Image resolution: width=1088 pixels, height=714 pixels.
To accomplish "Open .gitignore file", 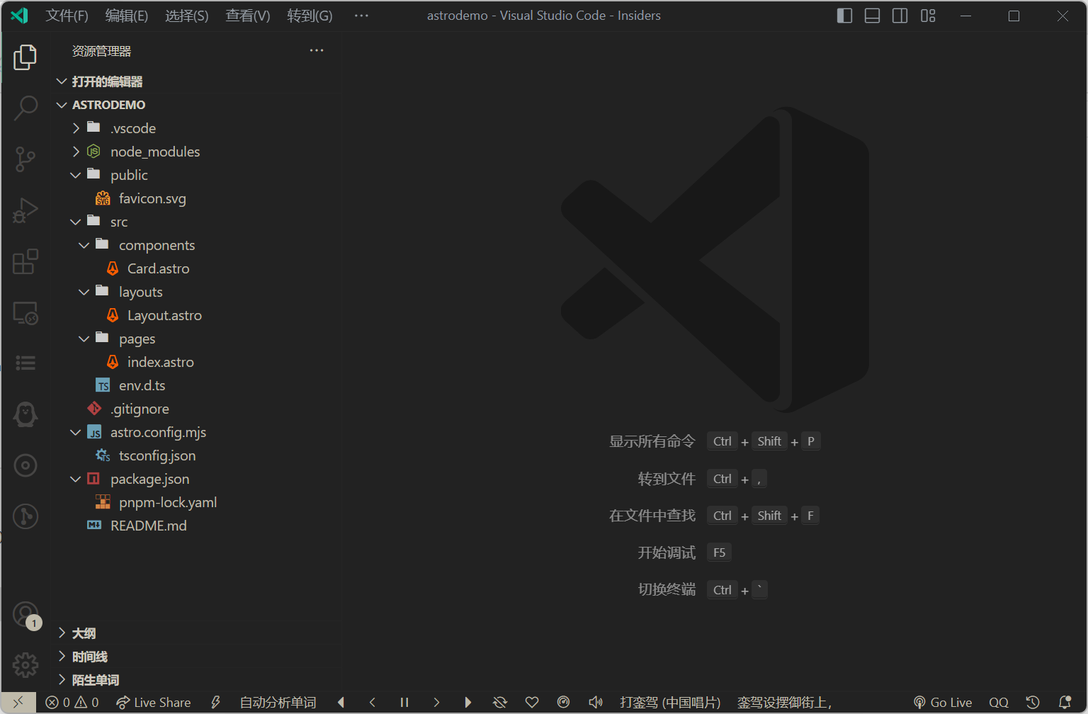I will pyautogui.click(x=197, y=409).
